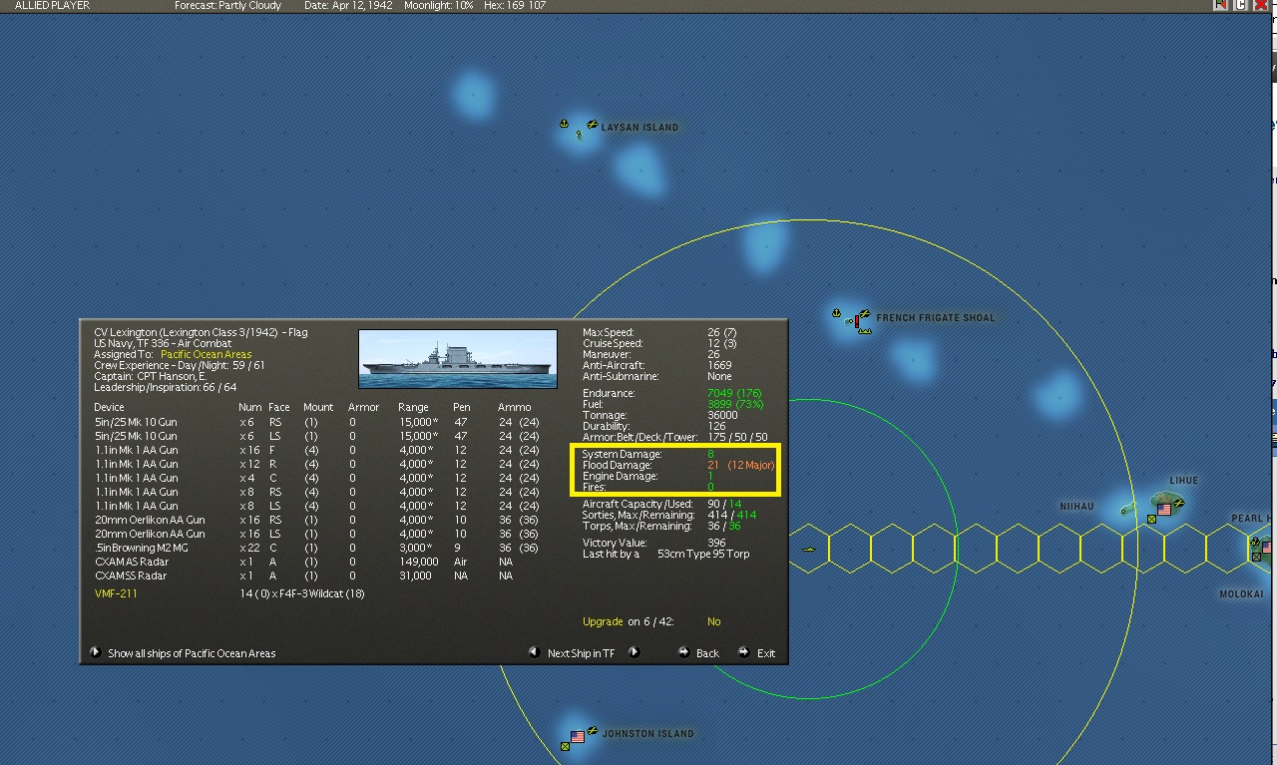The image size is (1277, 765).
Task: Click the Forecast: Partly Cloudy status text
Action: (x=227, y=6)
